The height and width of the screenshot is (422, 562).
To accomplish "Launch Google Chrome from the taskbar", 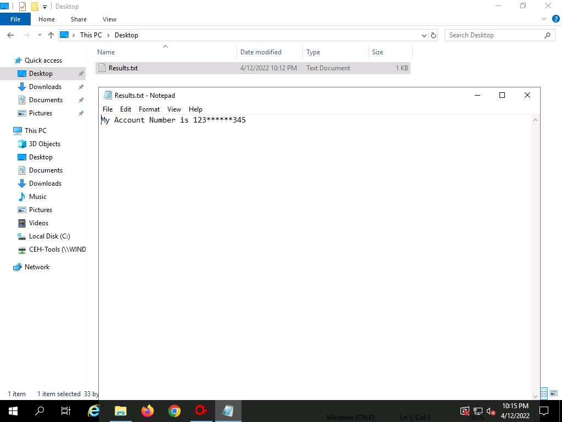I will 175,411.
